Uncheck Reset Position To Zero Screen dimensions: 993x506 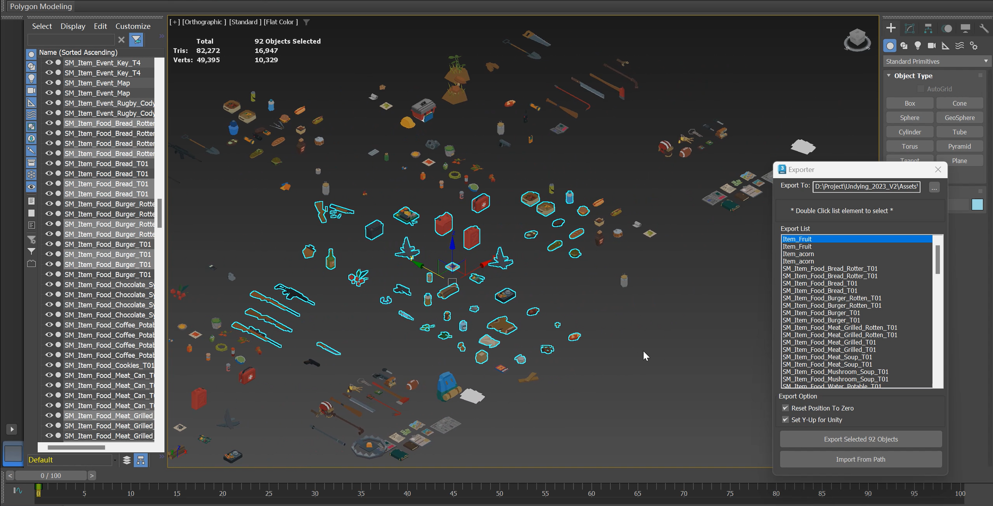(785, 408)
